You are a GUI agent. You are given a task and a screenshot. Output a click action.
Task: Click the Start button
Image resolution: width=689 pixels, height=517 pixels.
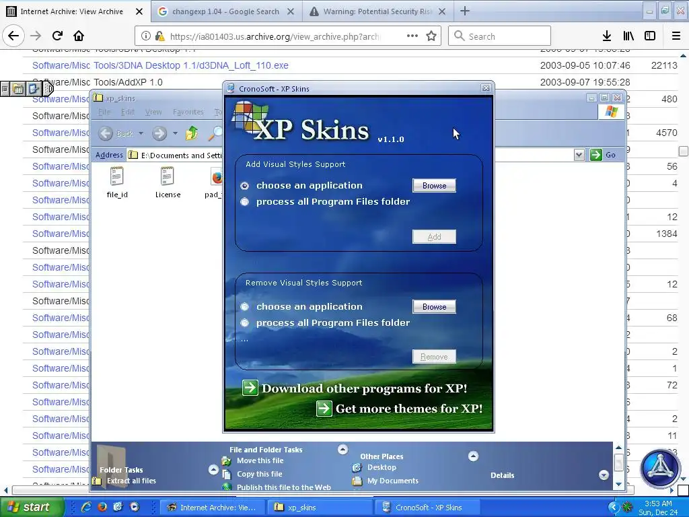[x=32, y=508]
